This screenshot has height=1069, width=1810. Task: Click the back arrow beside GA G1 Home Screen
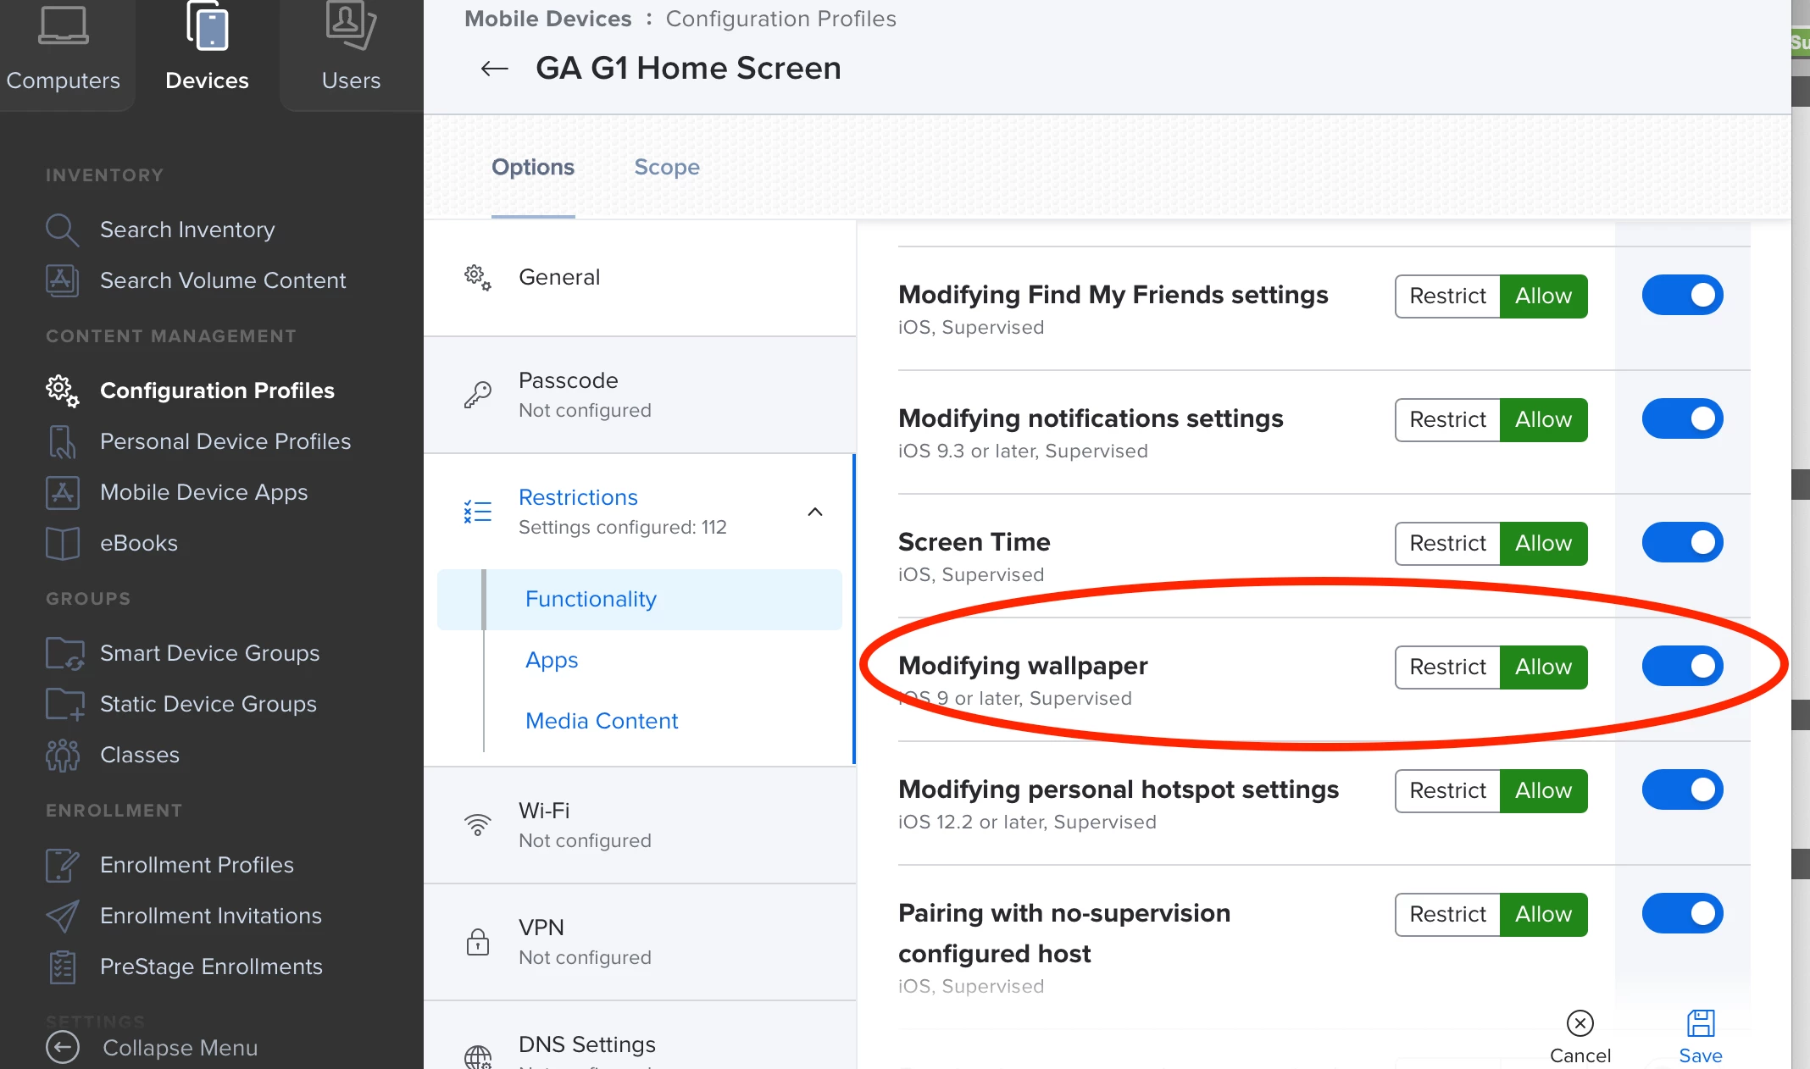point(495,69)
